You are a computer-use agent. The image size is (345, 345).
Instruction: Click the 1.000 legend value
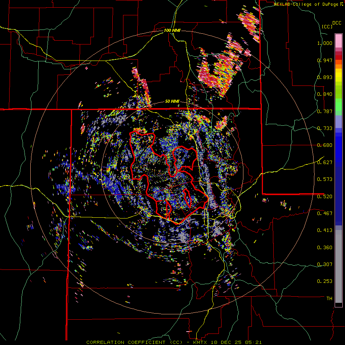325,43
